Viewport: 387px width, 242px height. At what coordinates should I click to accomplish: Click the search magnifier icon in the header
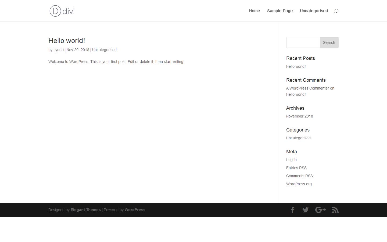pyautogui.click(x=336, y=11)
